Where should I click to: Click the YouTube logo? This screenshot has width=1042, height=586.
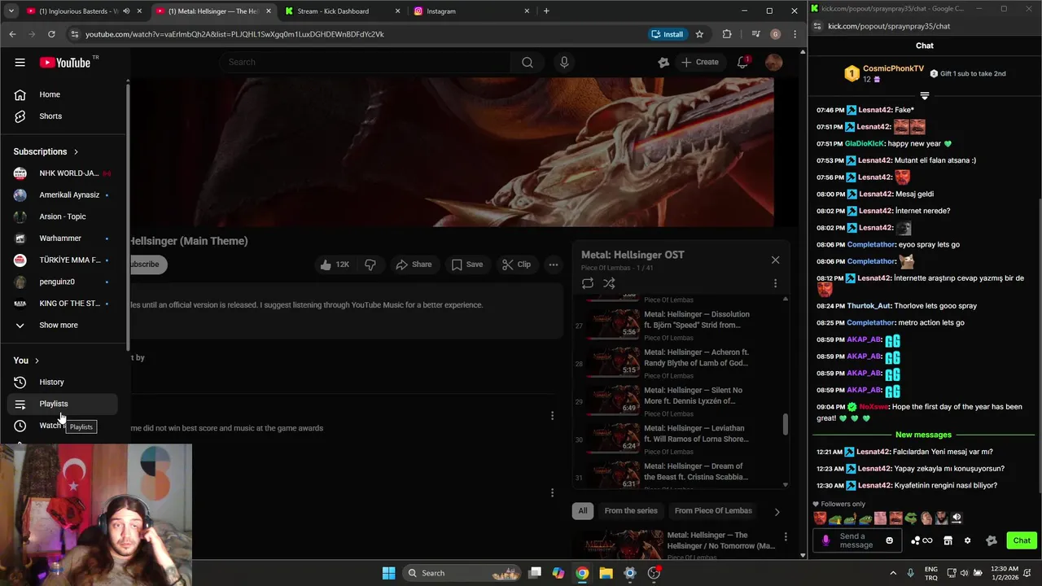[64, 63]
